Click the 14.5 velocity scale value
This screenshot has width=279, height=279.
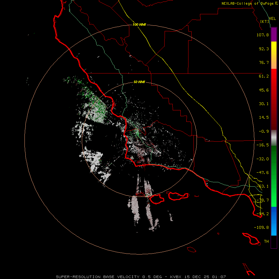point(264,117)
